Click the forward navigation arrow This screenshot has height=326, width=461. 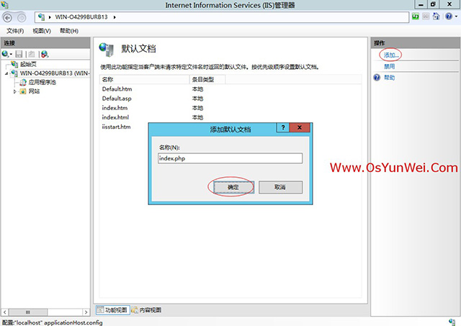point(23,17)
